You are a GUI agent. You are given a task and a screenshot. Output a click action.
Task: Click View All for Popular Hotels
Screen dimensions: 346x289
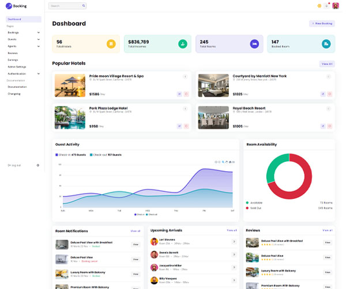pyautogui.click(x=327, y=64)
